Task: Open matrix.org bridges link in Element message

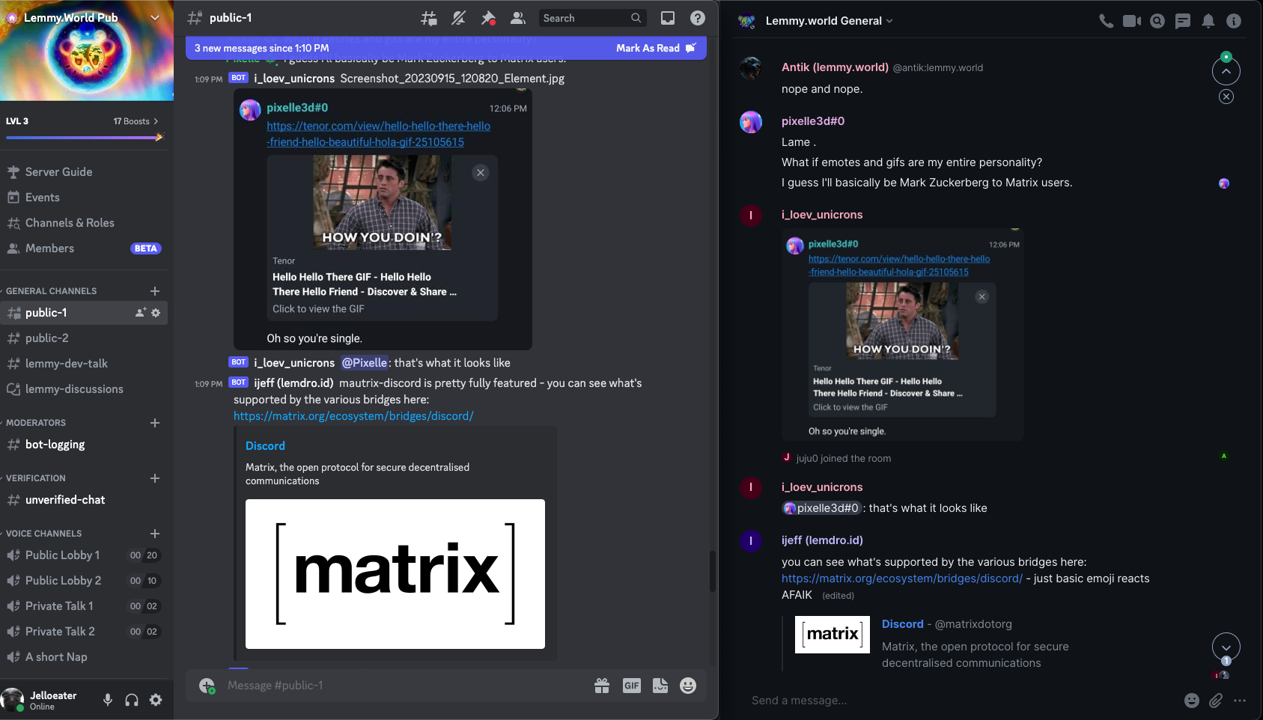Action: click(x=902, y=579)
